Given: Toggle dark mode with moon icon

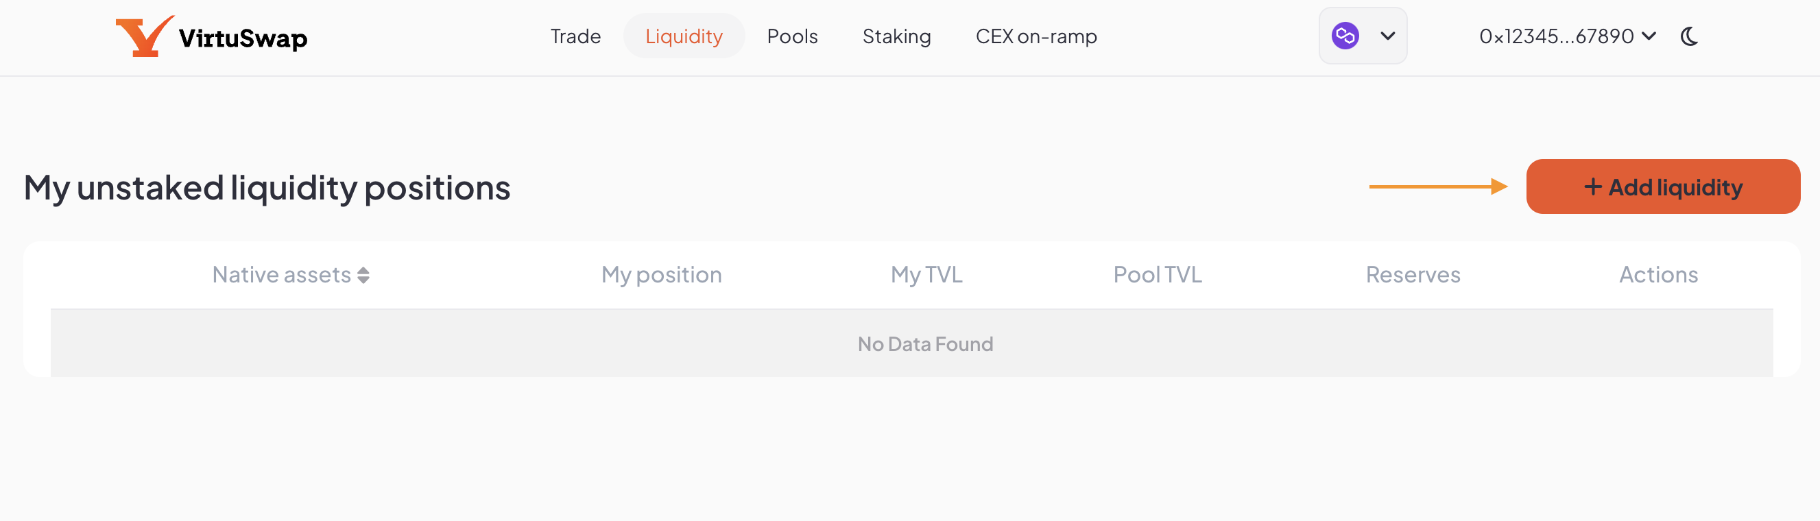Looking at the screenshot, I should [1689, 37].
